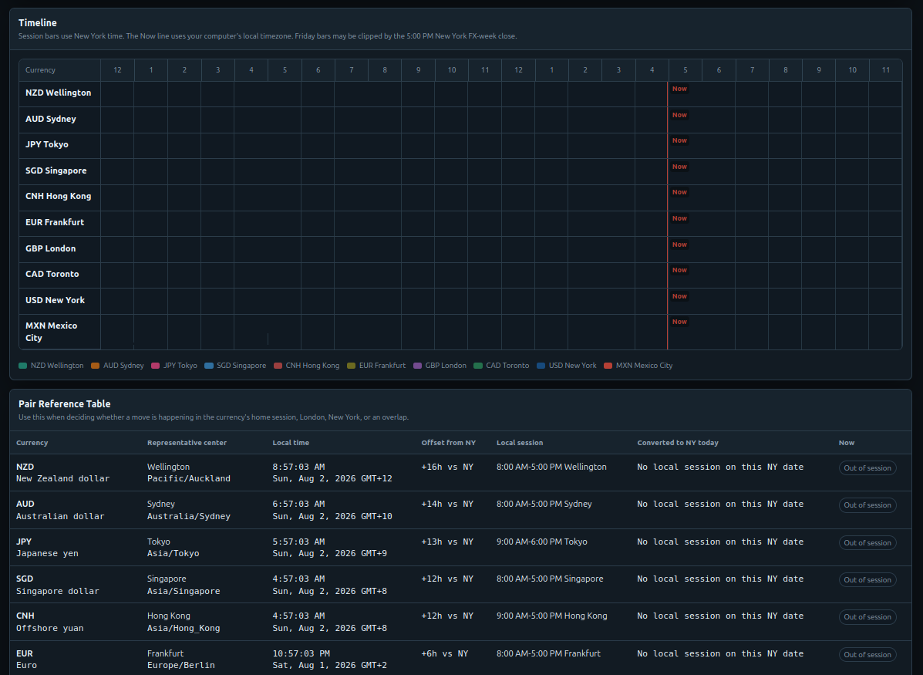Click the Asia/Tokyo time zone text
Viewport: 923px width, 675px height.
pos(173,554)
